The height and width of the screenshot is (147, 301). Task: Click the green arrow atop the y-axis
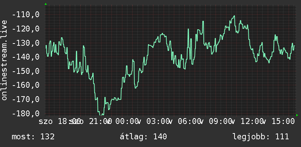click(x=46, y=4)
